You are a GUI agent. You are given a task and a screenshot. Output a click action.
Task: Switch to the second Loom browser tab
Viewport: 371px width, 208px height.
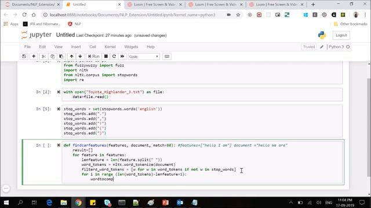point(215,5)
